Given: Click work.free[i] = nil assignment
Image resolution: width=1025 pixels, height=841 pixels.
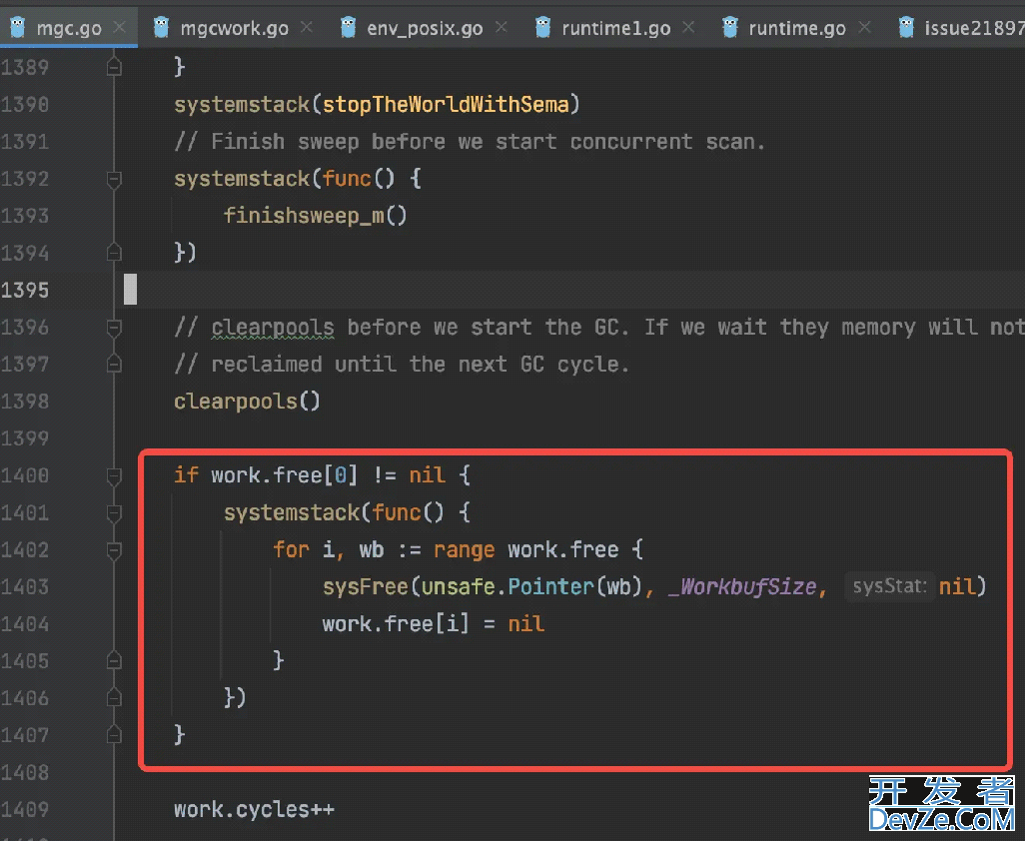Looking at the screenshot, I should [434, 624].
